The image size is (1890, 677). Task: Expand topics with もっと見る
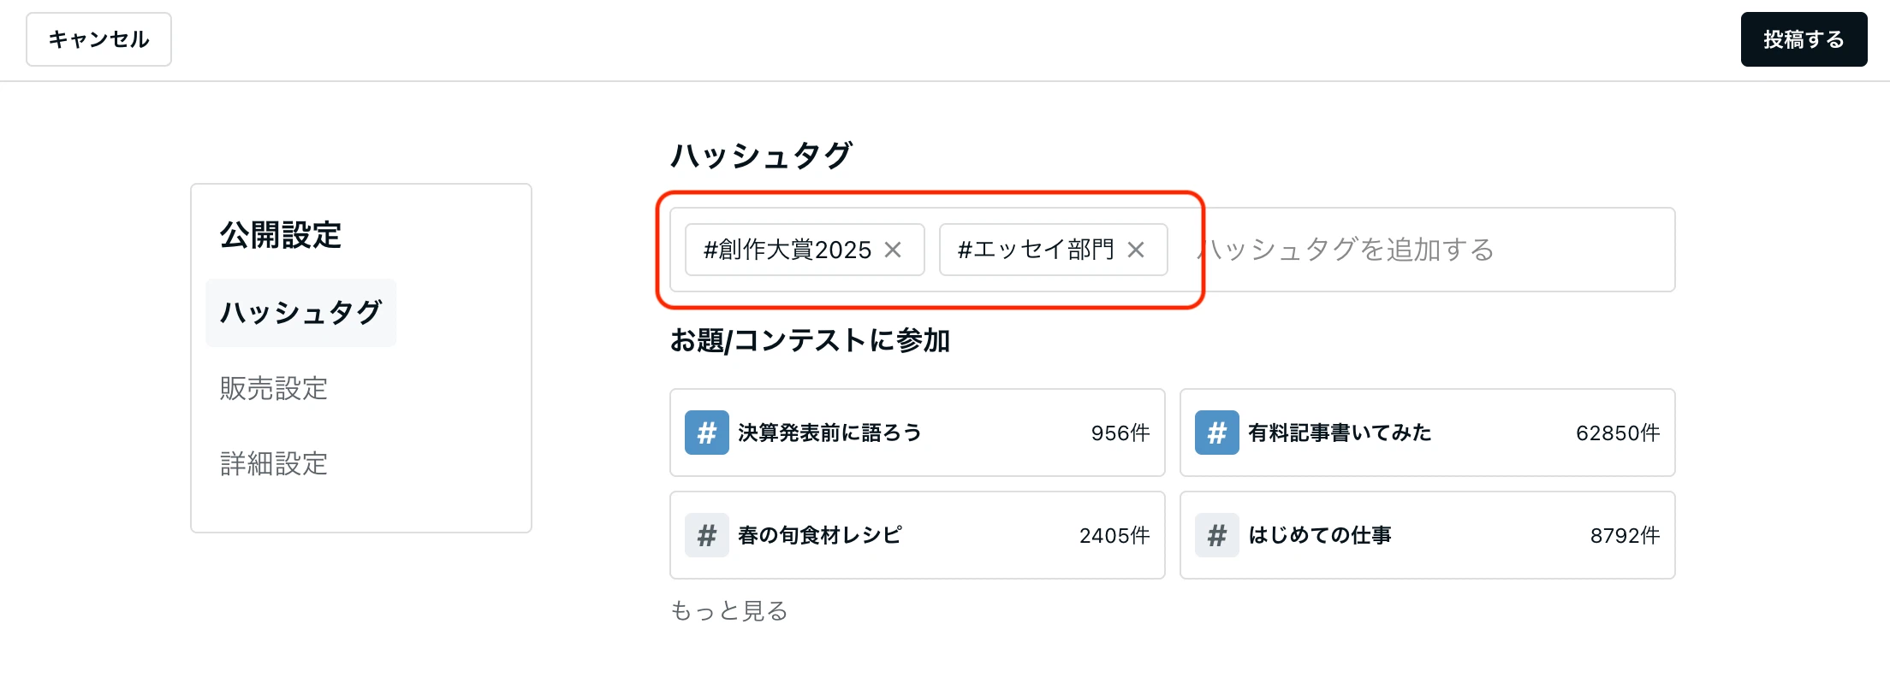point(729,611)
